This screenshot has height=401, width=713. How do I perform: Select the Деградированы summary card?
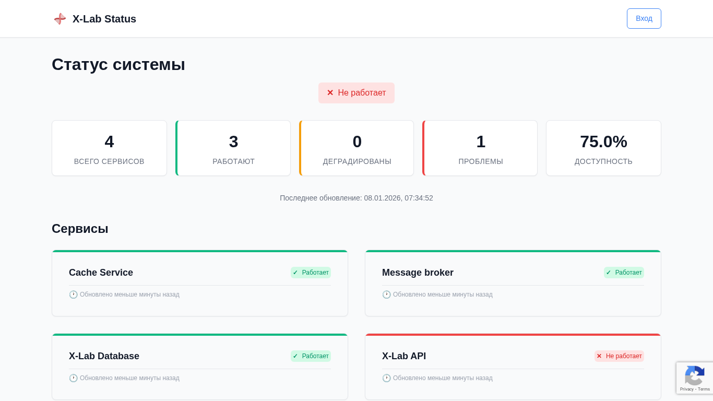pos(356,148)
